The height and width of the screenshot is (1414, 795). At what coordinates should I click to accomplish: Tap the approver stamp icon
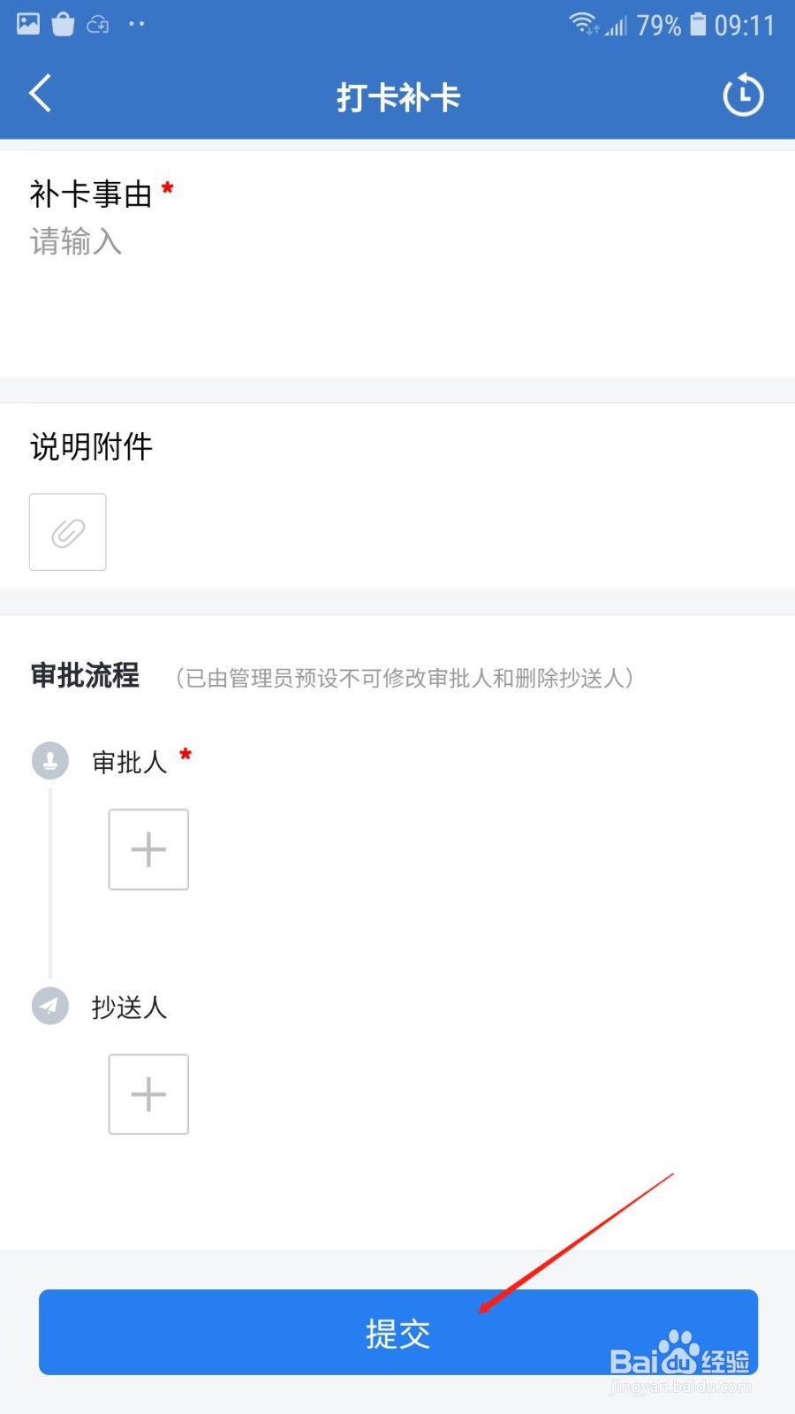click(50, 760)
